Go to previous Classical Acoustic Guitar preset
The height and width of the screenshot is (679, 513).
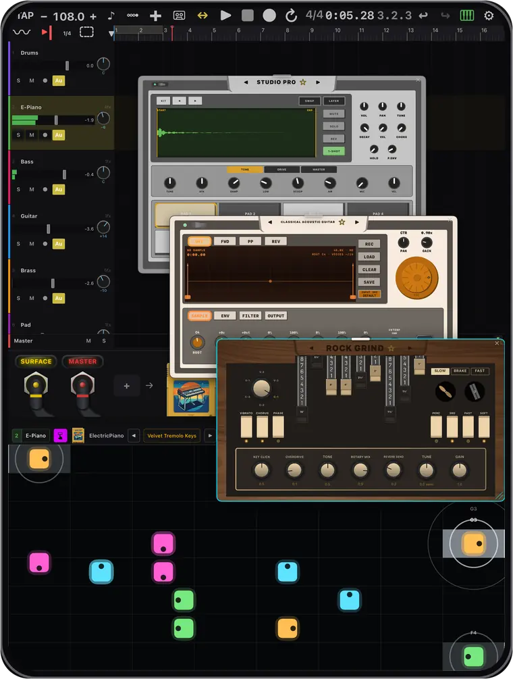click(x=270, y=222)
